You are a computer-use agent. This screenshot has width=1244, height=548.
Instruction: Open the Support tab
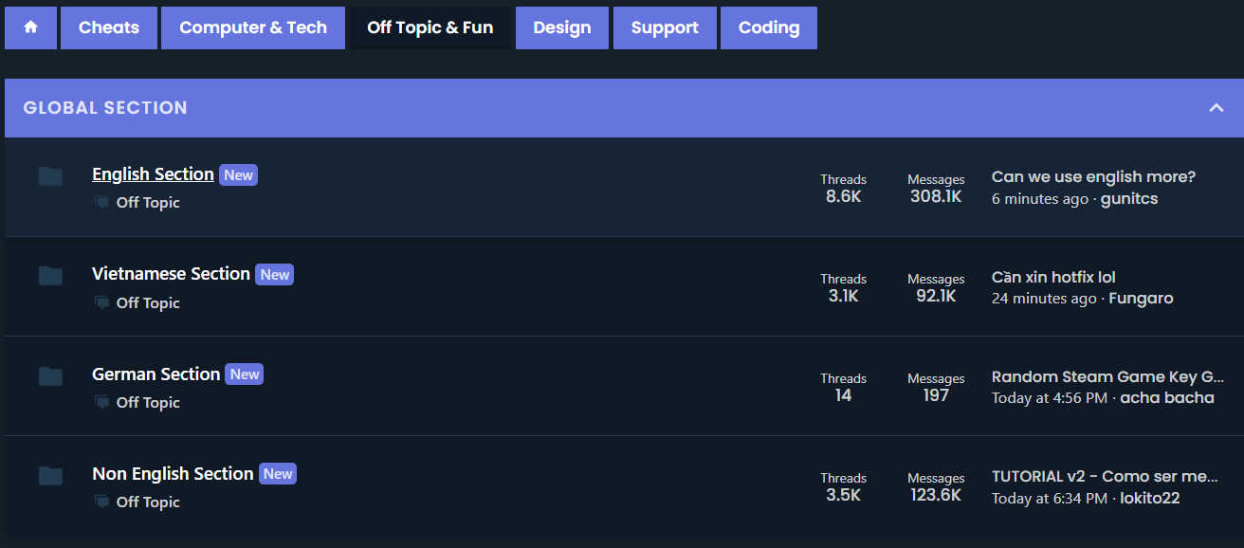[x=665, y=27]
